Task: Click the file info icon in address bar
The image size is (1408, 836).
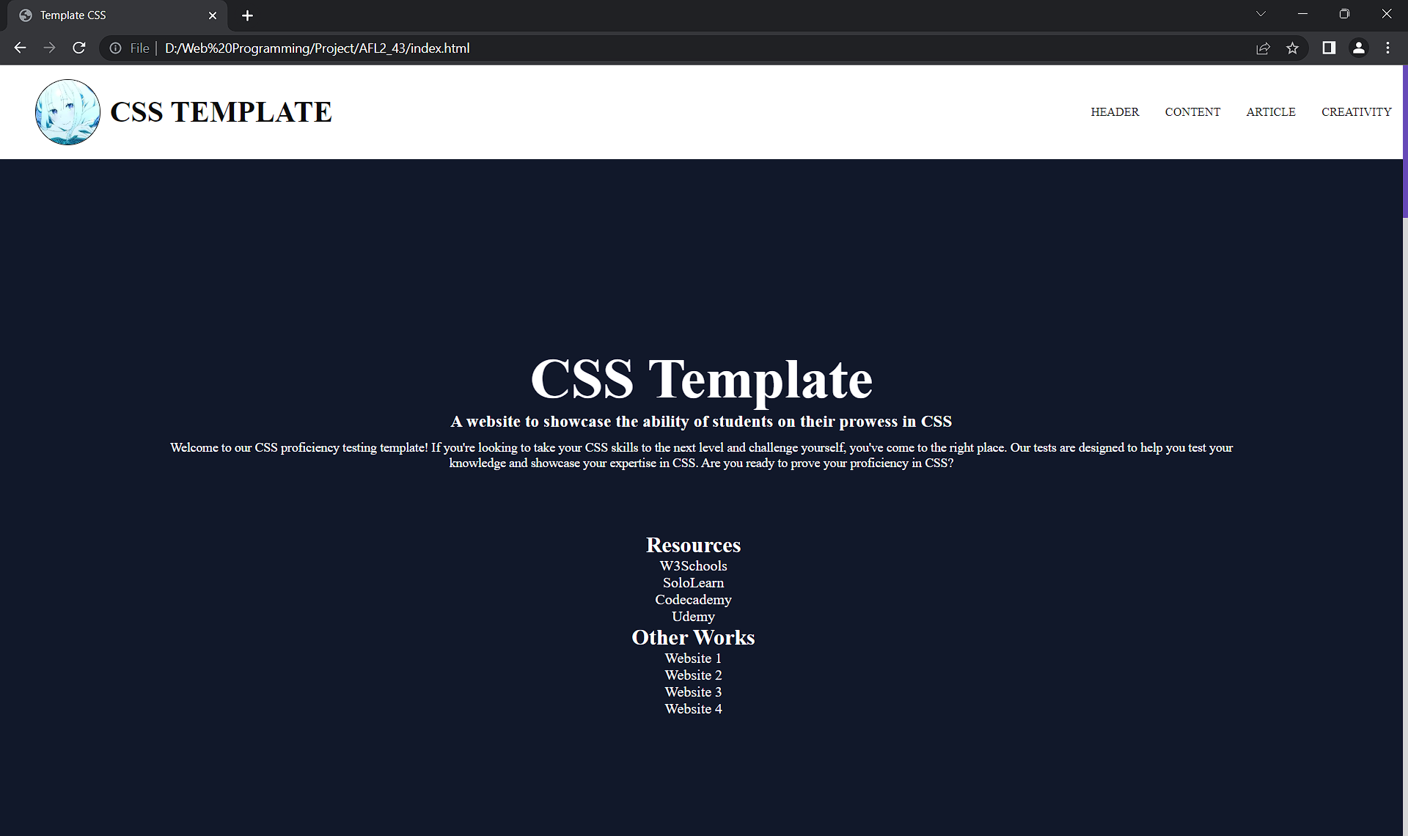Action: tap(115, 48)
